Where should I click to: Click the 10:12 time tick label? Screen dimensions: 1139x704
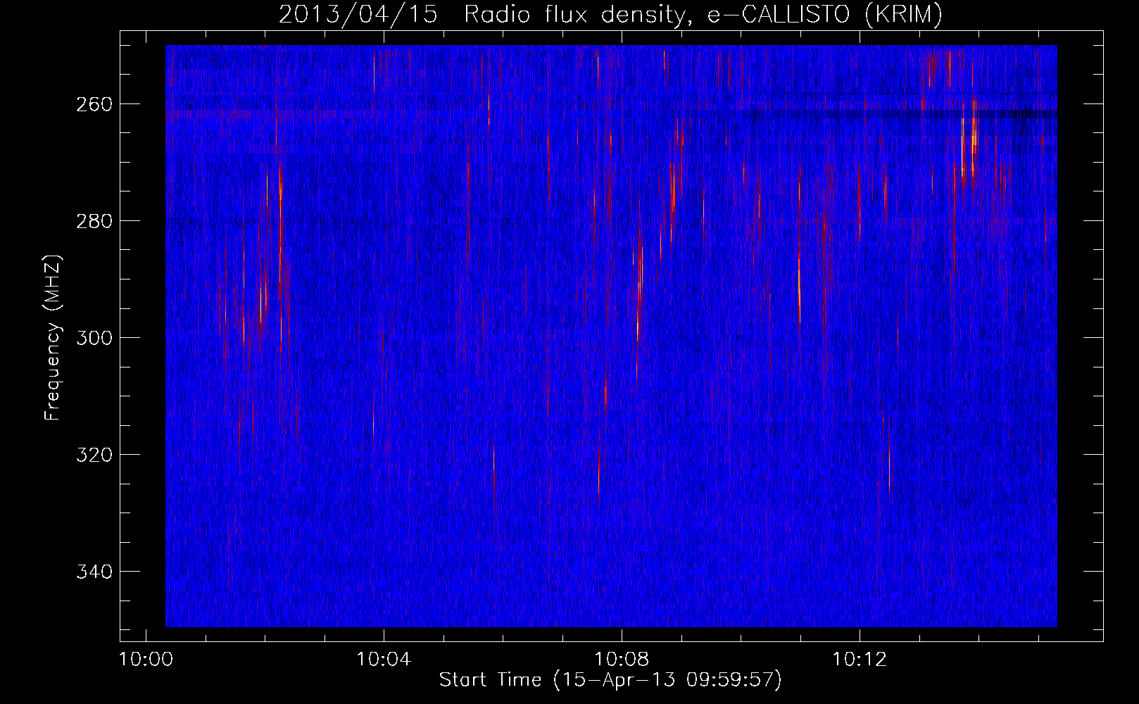tap(860, 660)
